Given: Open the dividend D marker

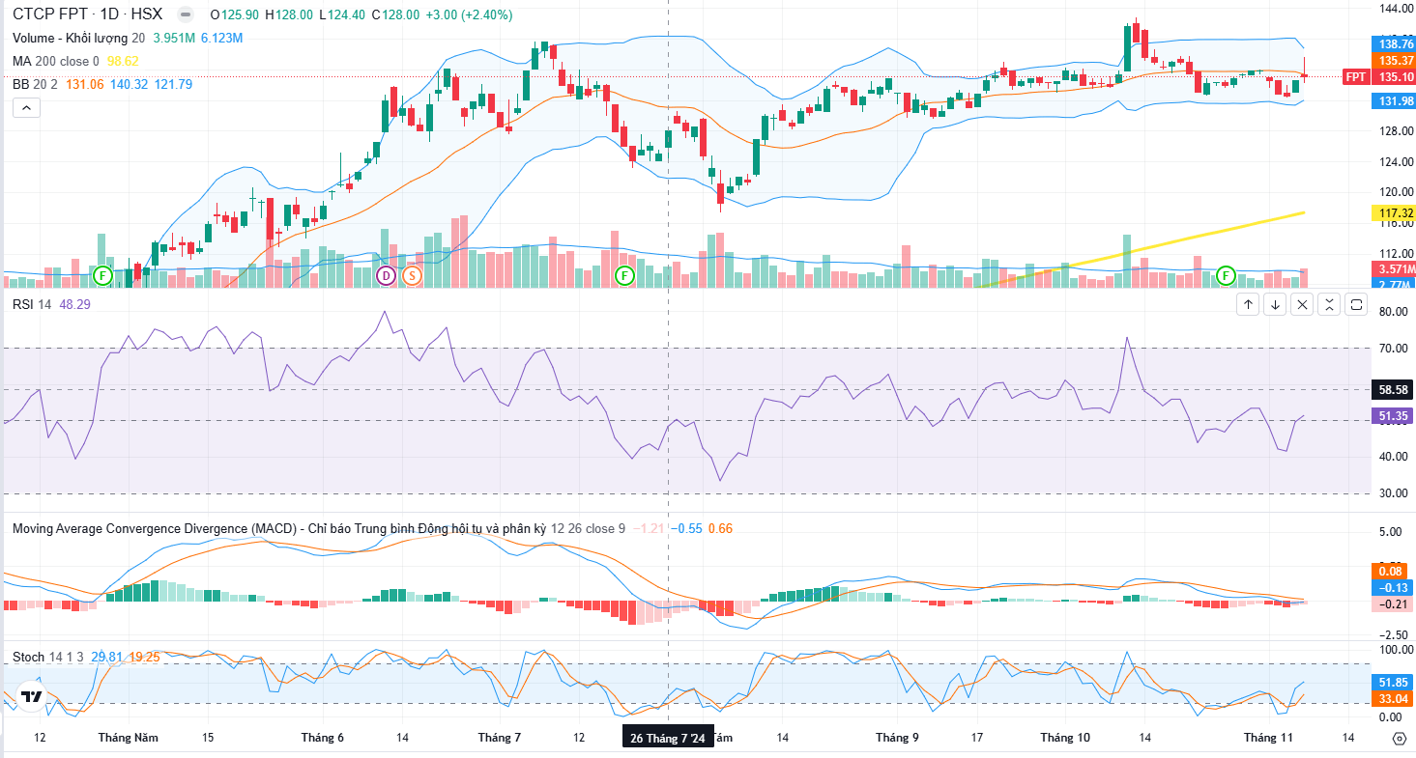Looking at the screenshot, I should [386, 276].
